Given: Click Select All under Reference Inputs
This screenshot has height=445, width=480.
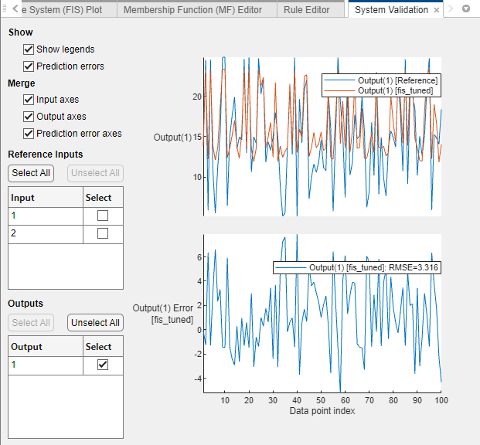Looking at the screenshot, I should pos(31,173).
